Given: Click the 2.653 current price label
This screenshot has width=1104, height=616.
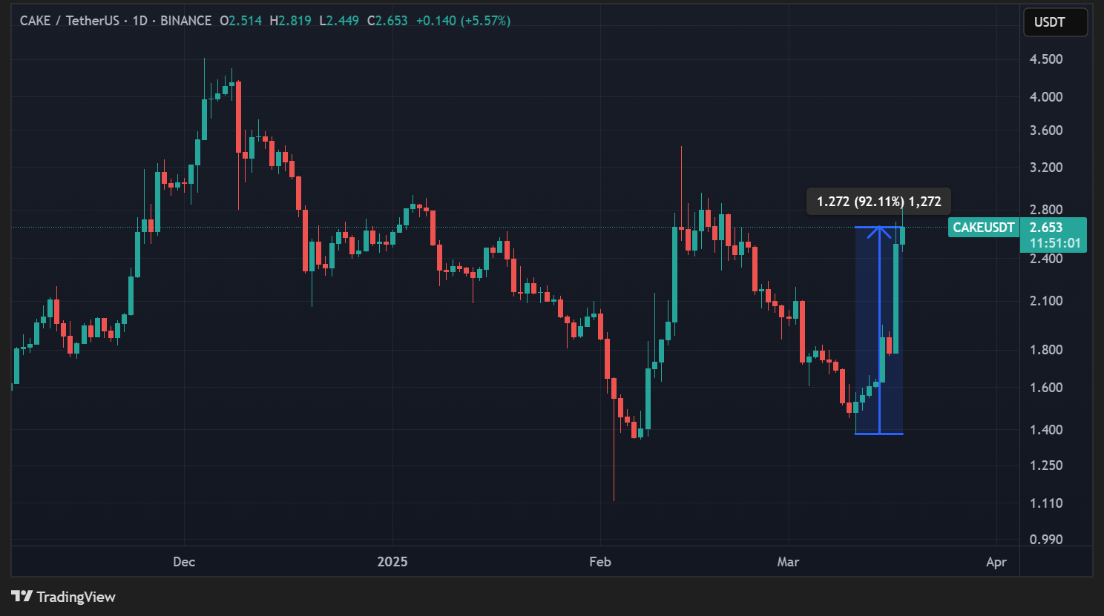Looking at the screenshot, I should click(1046, 228).
